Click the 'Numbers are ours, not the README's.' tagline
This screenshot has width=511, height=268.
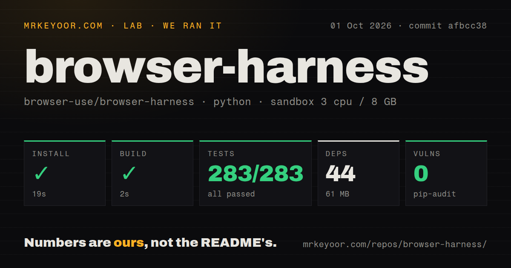coord(150,243)
